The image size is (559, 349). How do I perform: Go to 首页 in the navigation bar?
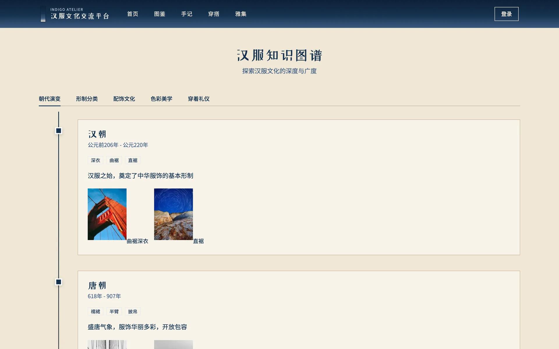pyautogui.click(x=132, y=14)
